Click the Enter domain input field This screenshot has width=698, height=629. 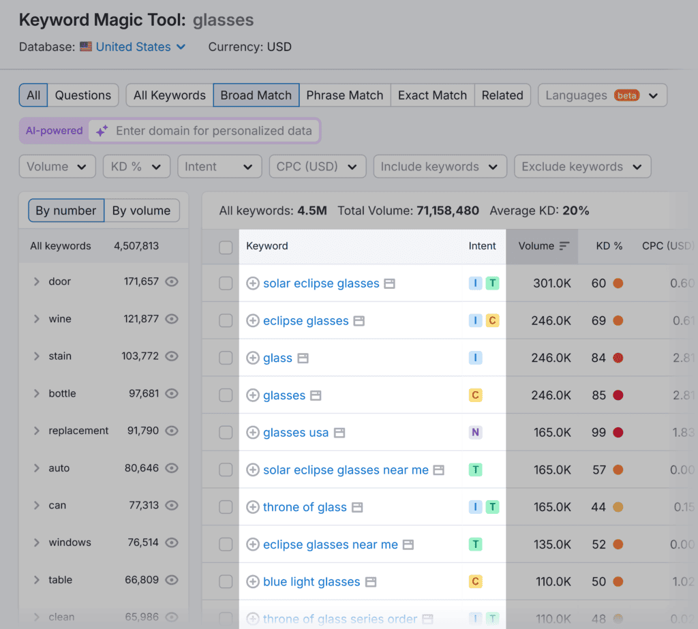click(213, 131)
